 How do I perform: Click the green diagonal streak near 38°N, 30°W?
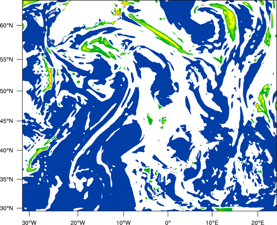click(x=36, y=155)
